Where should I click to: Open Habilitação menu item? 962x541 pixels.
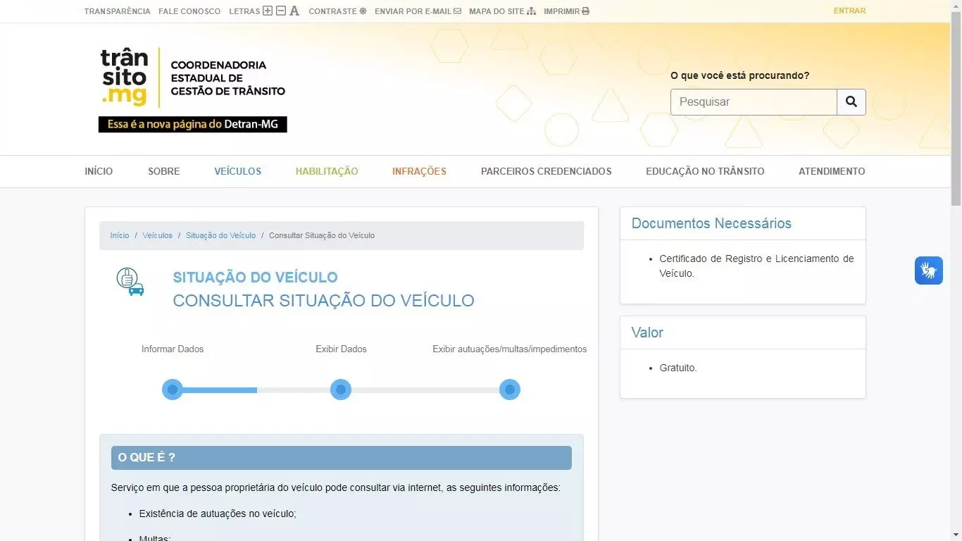[327, 171]
